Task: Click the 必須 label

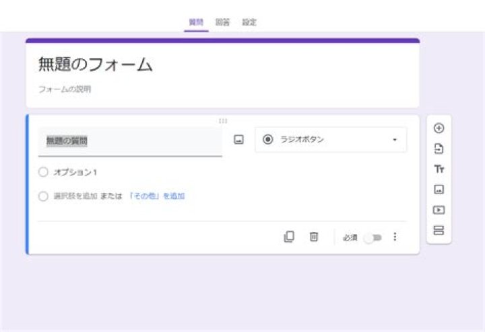Action: click(350, 238)
